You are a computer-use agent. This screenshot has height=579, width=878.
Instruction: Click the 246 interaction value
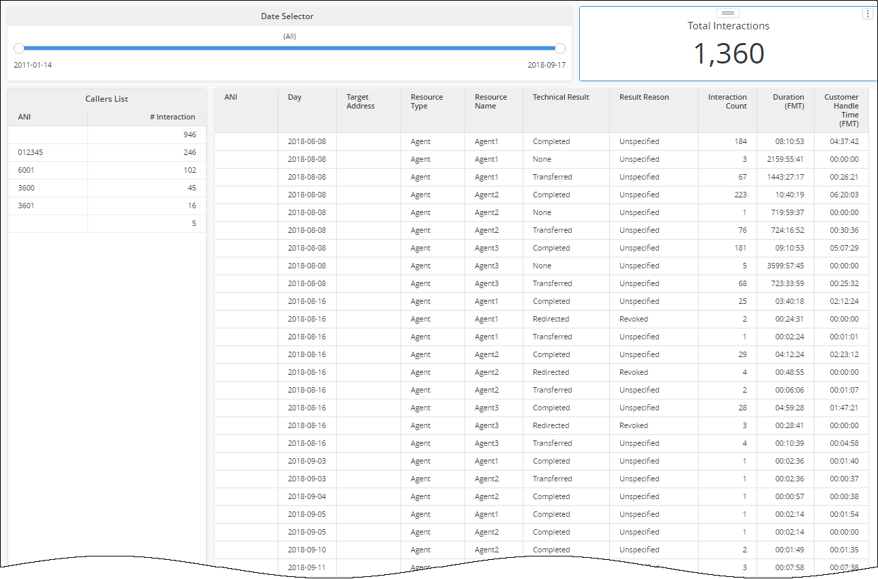[190, 152]
